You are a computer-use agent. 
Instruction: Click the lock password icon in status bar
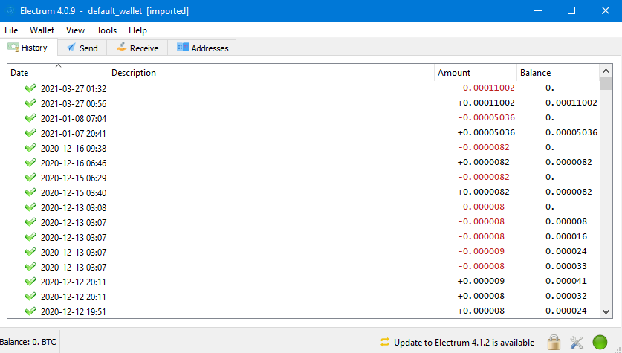pyautogui.click(x=554, y=342)
